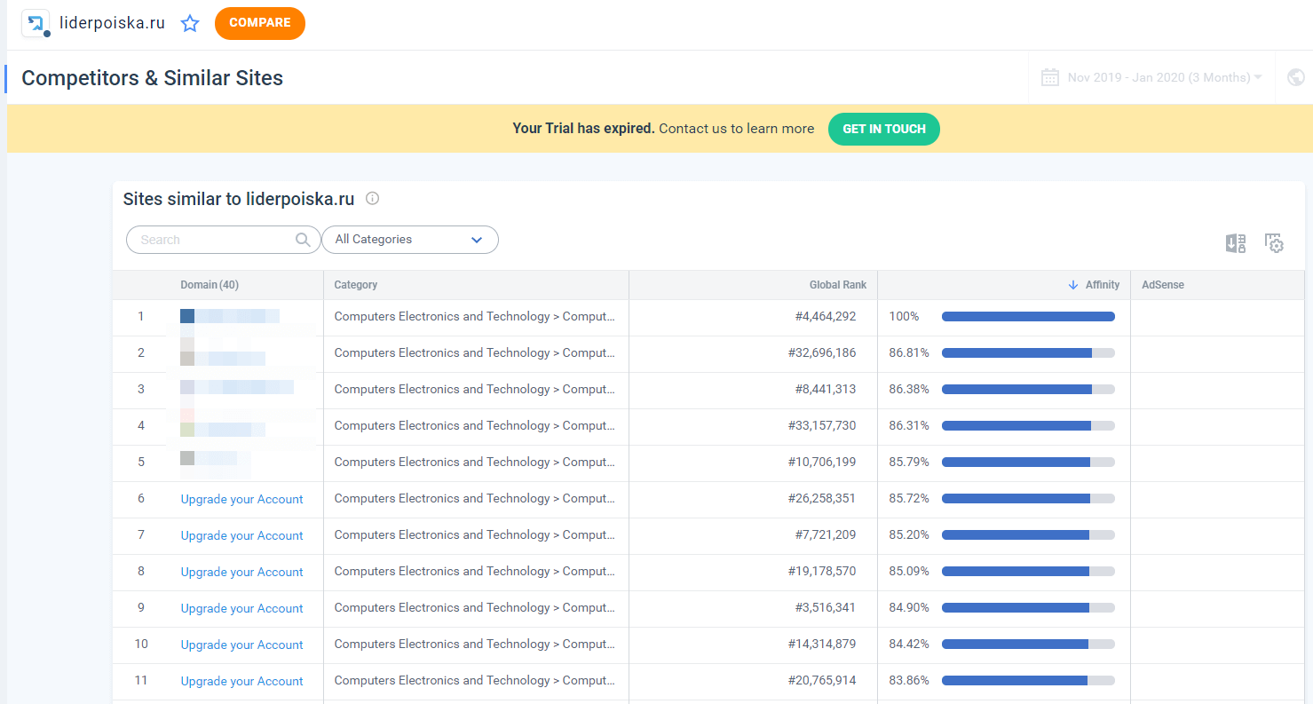Click the globe country filter icon

[1296, 77]
